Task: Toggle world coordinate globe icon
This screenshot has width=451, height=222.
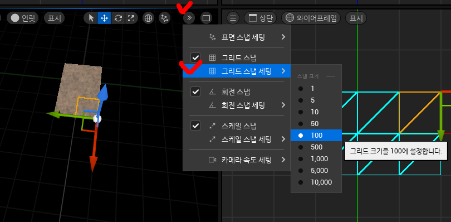Action: [149, 18]
